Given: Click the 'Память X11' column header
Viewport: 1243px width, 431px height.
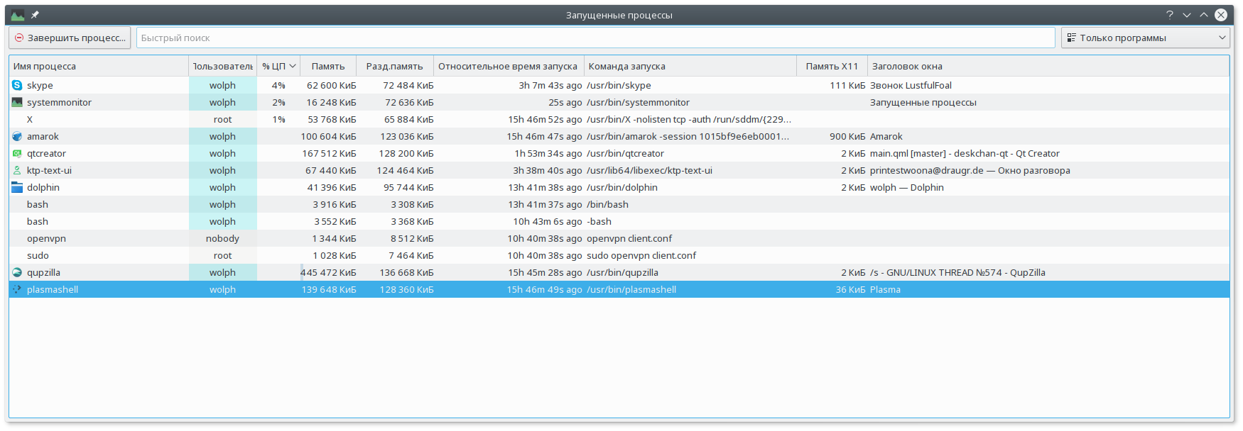Looking at the screenshot, I should 832,66.
